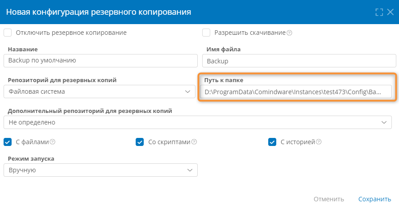Image resolution: width=399 pixels, height=208 pixels.
Task: Uncheck the С файлами checkbox
Action: click(8, 142)
